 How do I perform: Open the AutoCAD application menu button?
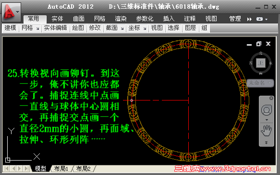(11, 12)
